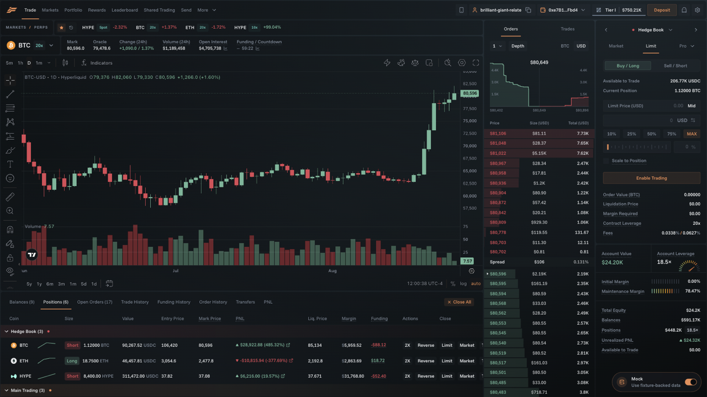Open the emoji sticker tool
The height and width of the screenshot is (397, 707).
tap(10, 178)
